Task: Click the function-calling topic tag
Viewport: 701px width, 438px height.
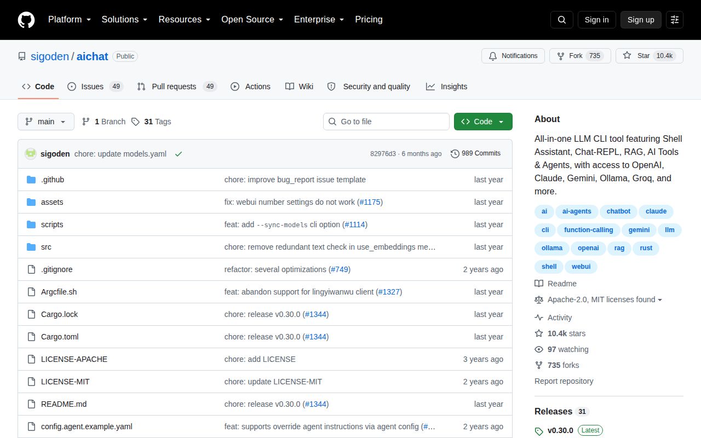Action: click(589, 230)
